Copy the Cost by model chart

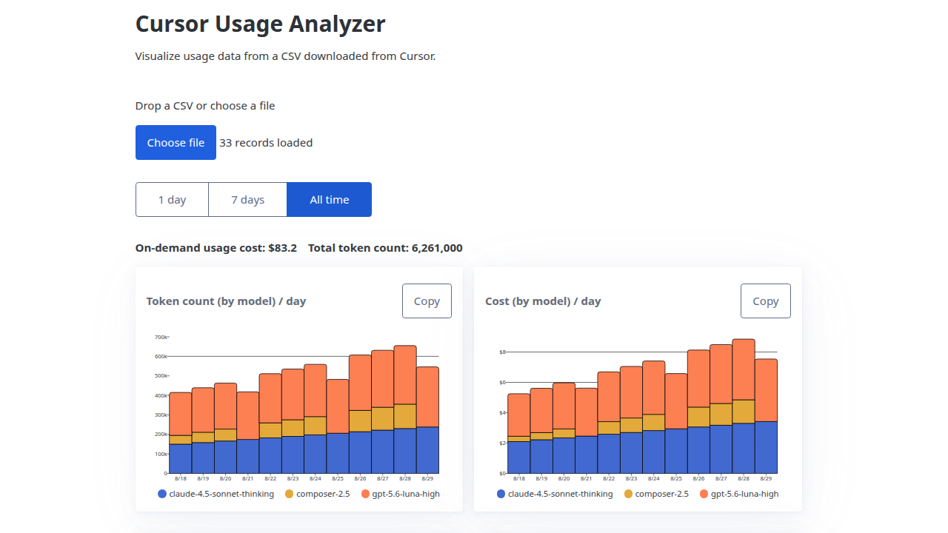(x=765, y=301)
